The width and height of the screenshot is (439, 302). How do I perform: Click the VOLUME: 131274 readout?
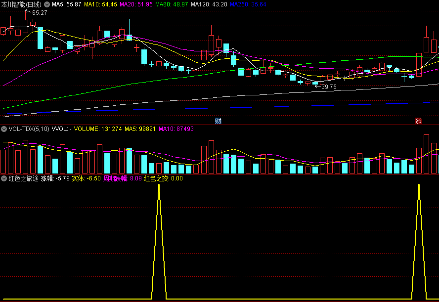click(98, 129)
